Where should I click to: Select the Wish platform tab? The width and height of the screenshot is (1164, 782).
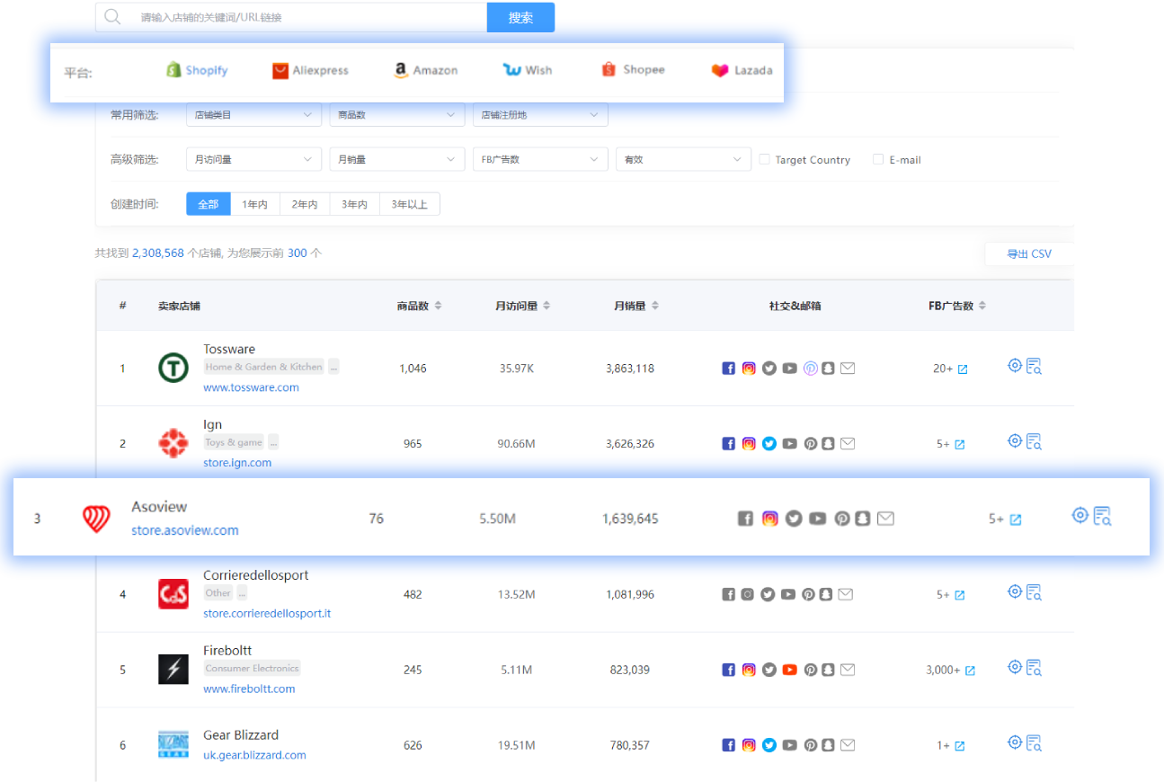point(528,70)
